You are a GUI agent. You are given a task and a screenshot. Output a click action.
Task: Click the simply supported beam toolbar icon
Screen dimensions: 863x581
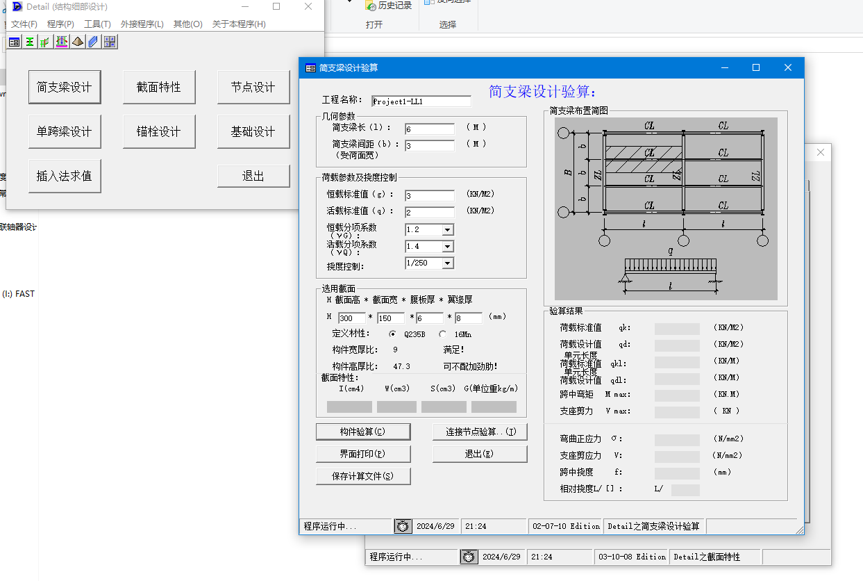click(x=61, y=42)
